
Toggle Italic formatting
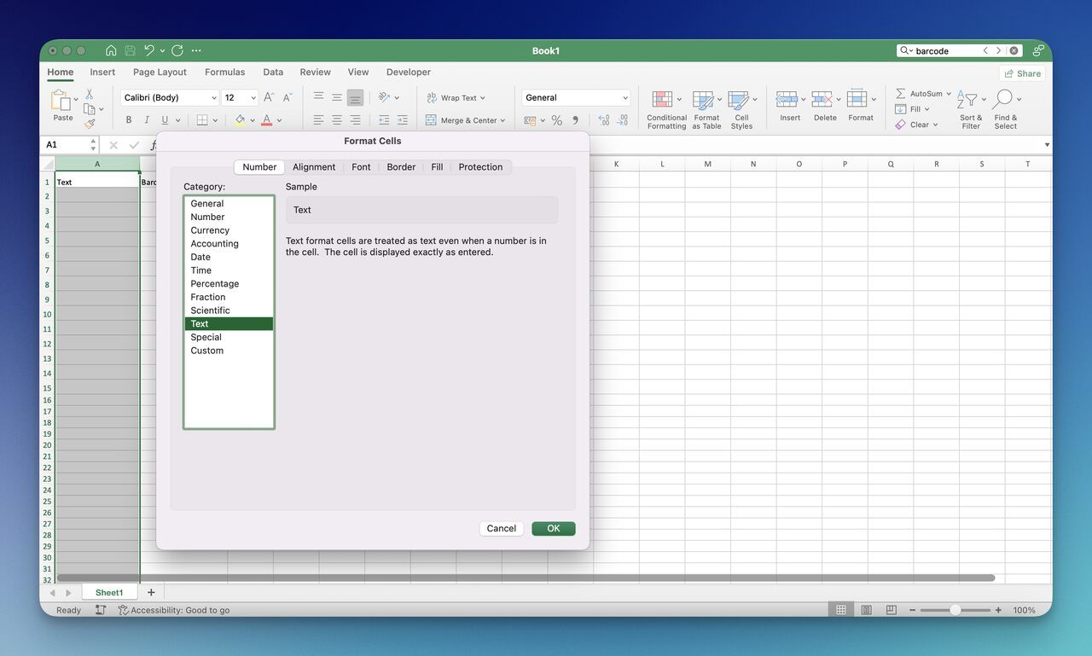147,120
